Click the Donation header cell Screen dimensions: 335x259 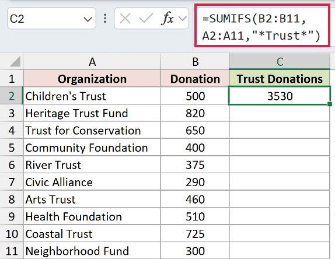tap(195, 79)
